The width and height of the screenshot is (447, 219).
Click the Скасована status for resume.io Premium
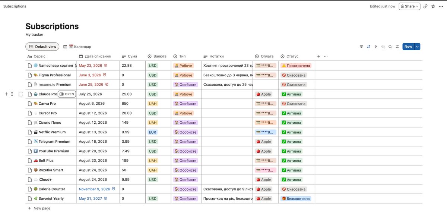click(294, 85)
